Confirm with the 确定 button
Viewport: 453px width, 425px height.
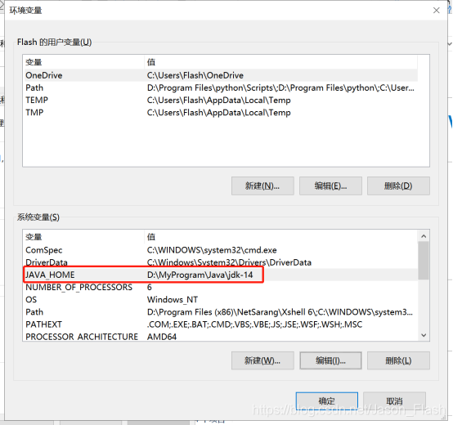click(327, 400)
